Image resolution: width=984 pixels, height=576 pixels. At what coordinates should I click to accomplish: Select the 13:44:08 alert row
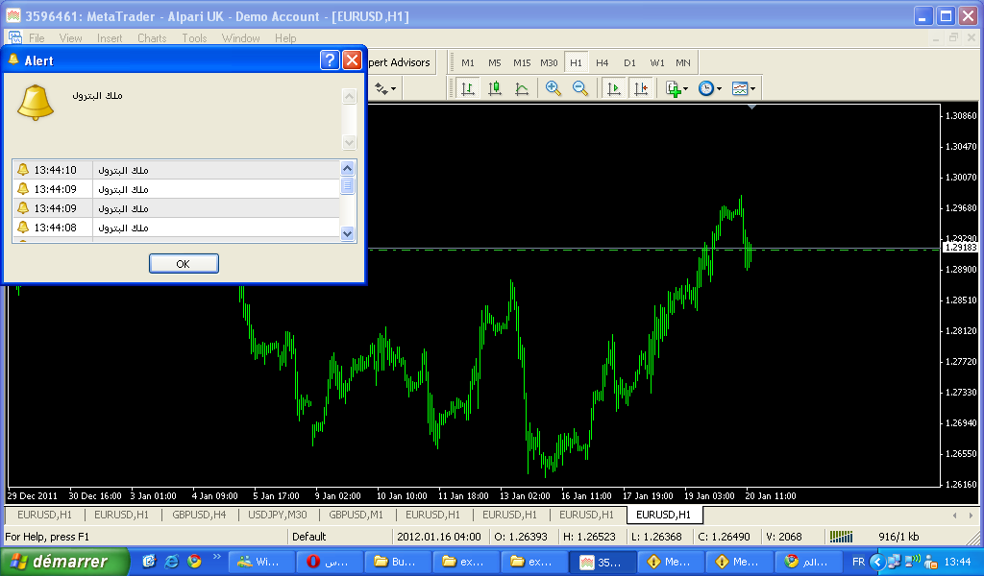(176, 228)
